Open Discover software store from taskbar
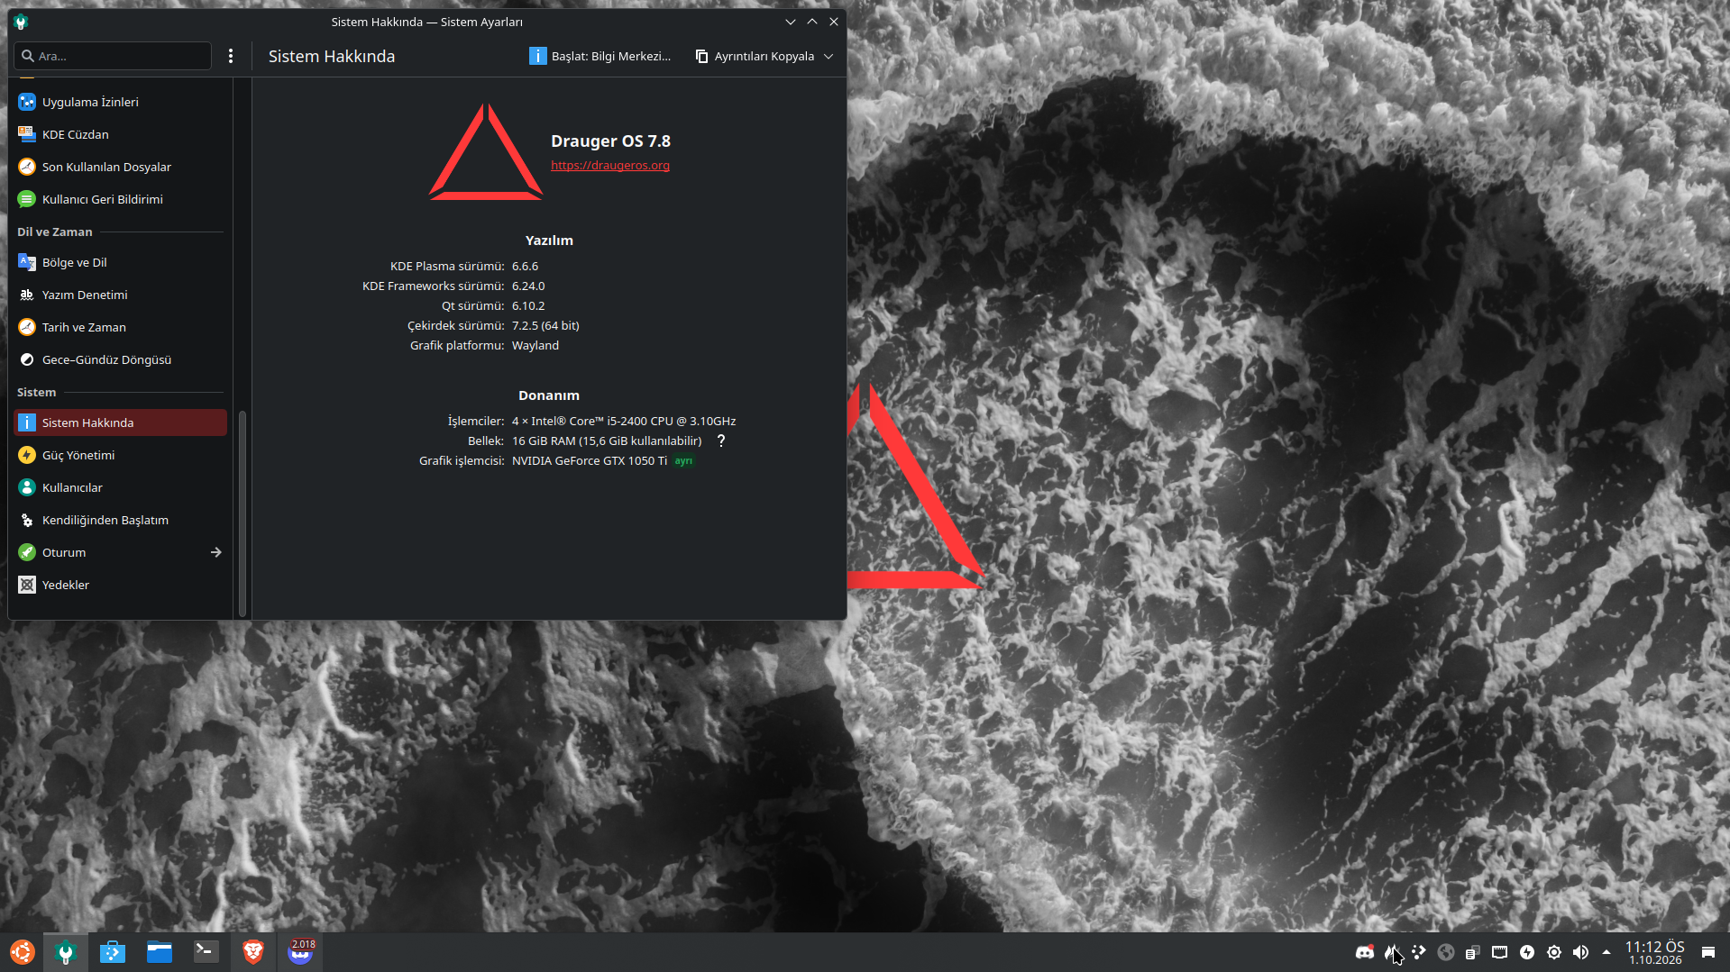The height and width of the screenshot is (972, 1730). pos(113,952)
